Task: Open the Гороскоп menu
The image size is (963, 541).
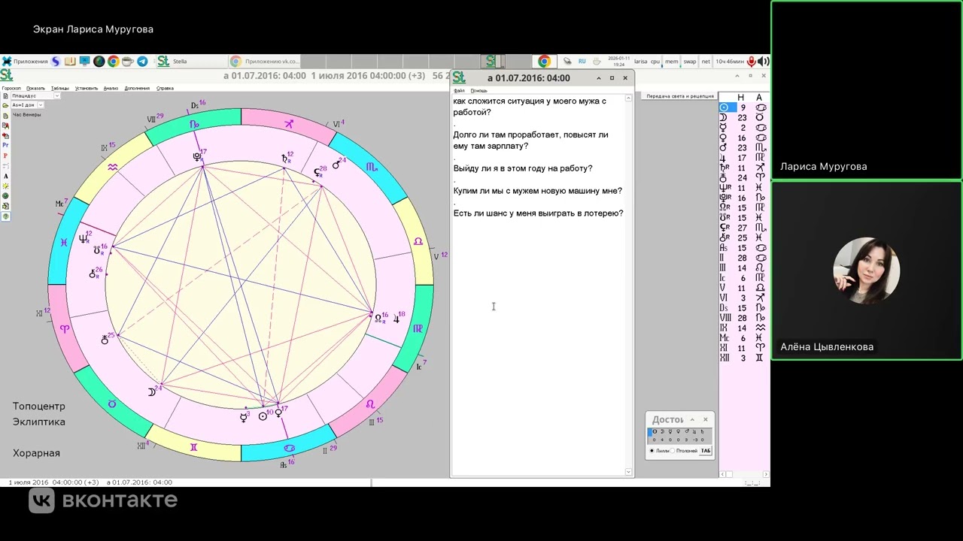Action: [x=11, y=89]
